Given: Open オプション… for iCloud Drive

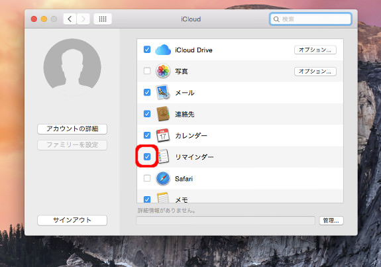Looking at the screenshot, I should point(315,50).
